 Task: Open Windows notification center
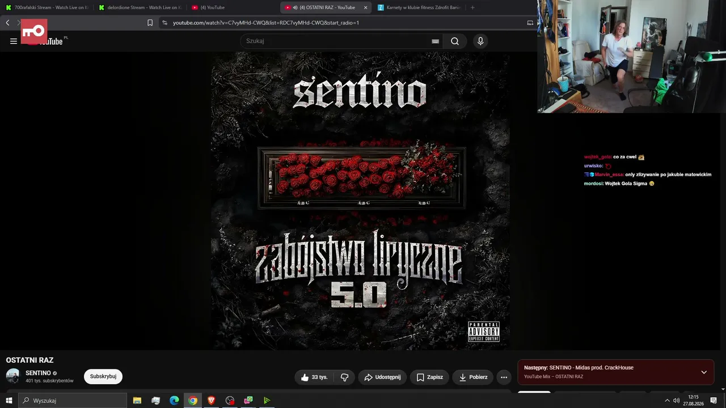tap(714, 401)
